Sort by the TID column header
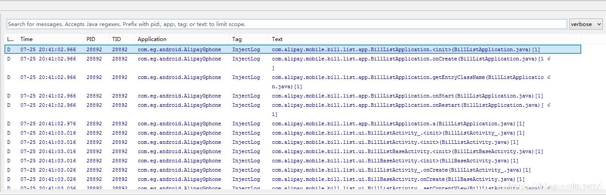 [x=122, y=39]
